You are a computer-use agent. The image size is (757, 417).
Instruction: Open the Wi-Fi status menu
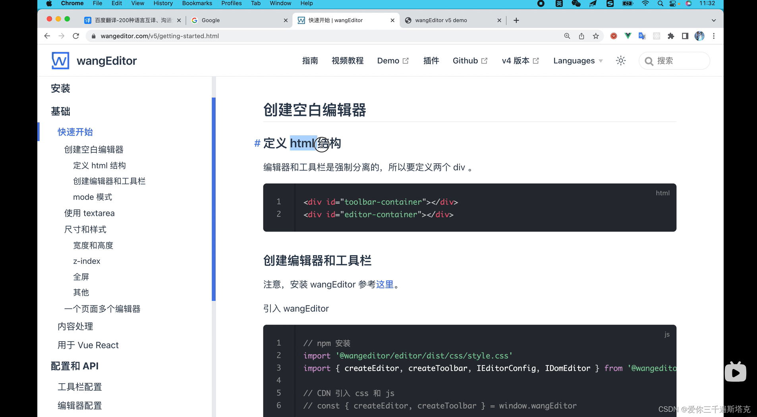point(645,4)
